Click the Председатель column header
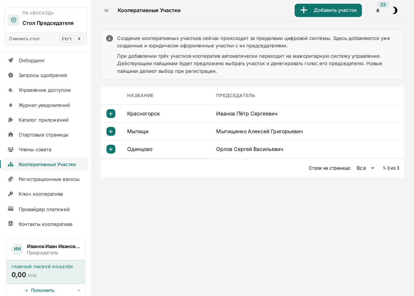The width and height of the screenshot is (414, 296). (x=236, y=96)
